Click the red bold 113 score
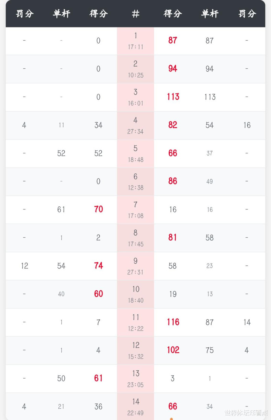The height and width of the screenshot is (420, 271). click(173, 97)
